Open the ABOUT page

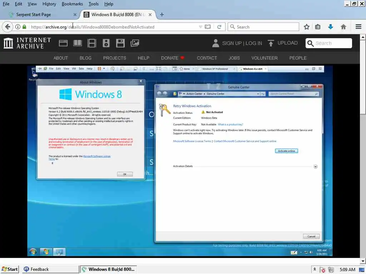coord(61,58)
